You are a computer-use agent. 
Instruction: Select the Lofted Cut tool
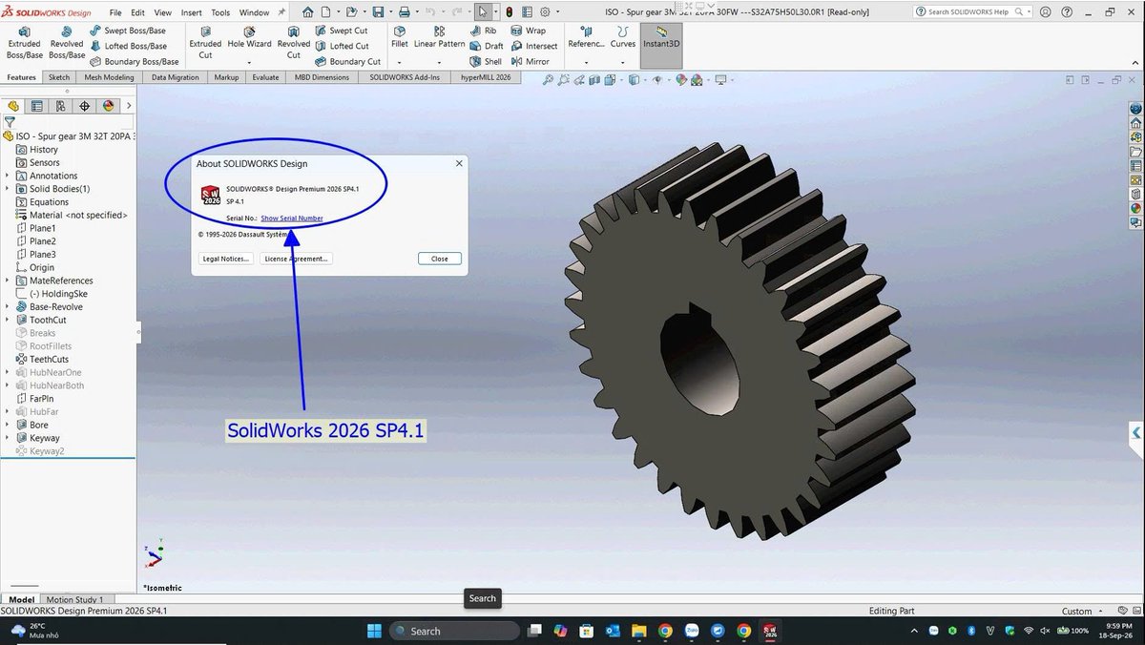click(x=341, y=46)
